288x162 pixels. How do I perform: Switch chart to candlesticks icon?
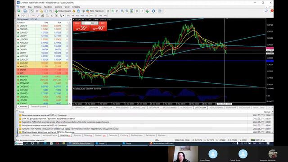pyautogui.click(x=112, y=11)
